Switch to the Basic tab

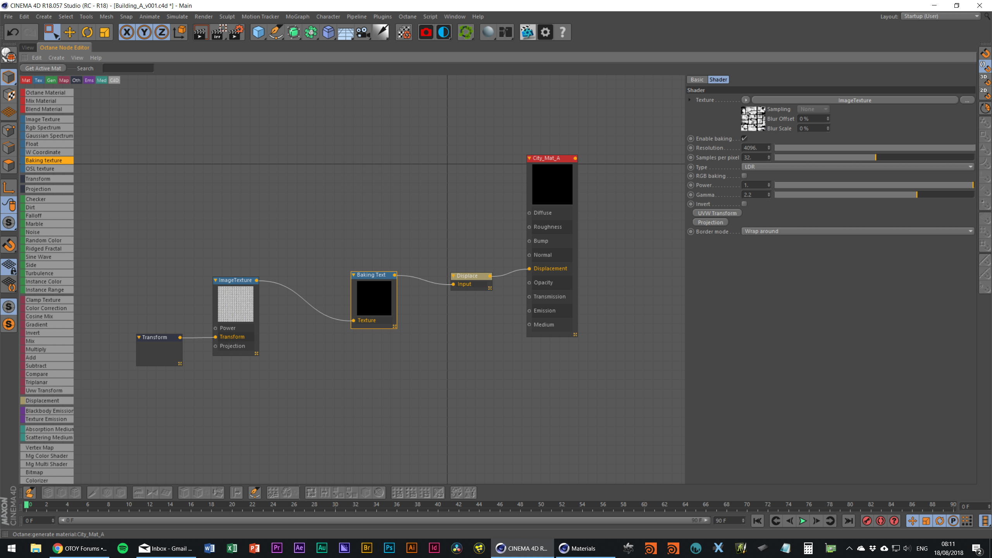[x=697, y=79]
